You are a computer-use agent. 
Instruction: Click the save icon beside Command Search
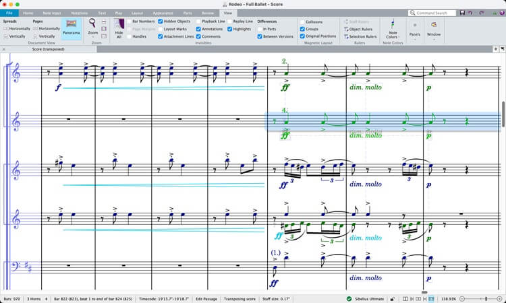(462, 13)
